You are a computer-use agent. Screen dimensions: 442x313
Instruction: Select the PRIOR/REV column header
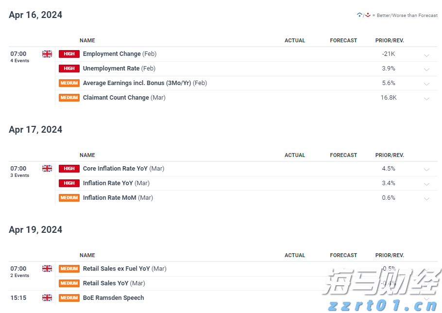pyautogui.click(x=390, y=40)
